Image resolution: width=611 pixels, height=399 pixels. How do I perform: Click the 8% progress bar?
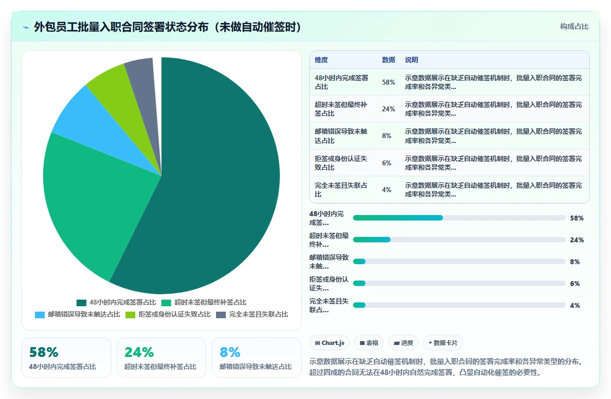[459, 261]
